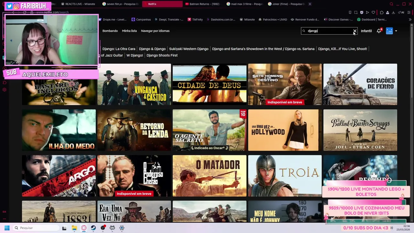Image resolution: width=414 pixels, height=233 pixels.
Task: Open the Patrocínios • LIVAD bookmark
Action: [273, 19]
